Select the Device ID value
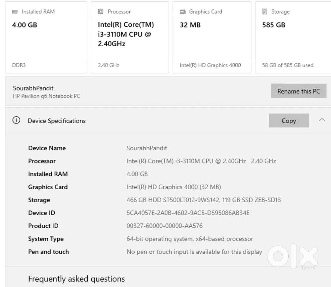The width and height of the screenshot is (331, 287). 187,213
